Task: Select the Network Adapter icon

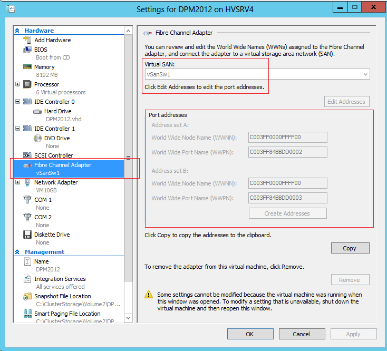Action: pyautogui.click(x=27, y=182)
